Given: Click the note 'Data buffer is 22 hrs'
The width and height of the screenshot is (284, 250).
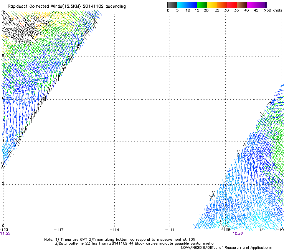Looking at the screenshot, I should pyautogui.click(x=78, y=243).
